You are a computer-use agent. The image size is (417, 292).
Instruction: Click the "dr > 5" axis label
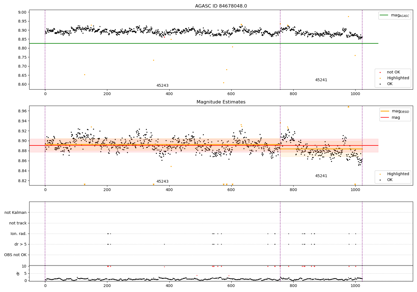[x=21, y=244]
